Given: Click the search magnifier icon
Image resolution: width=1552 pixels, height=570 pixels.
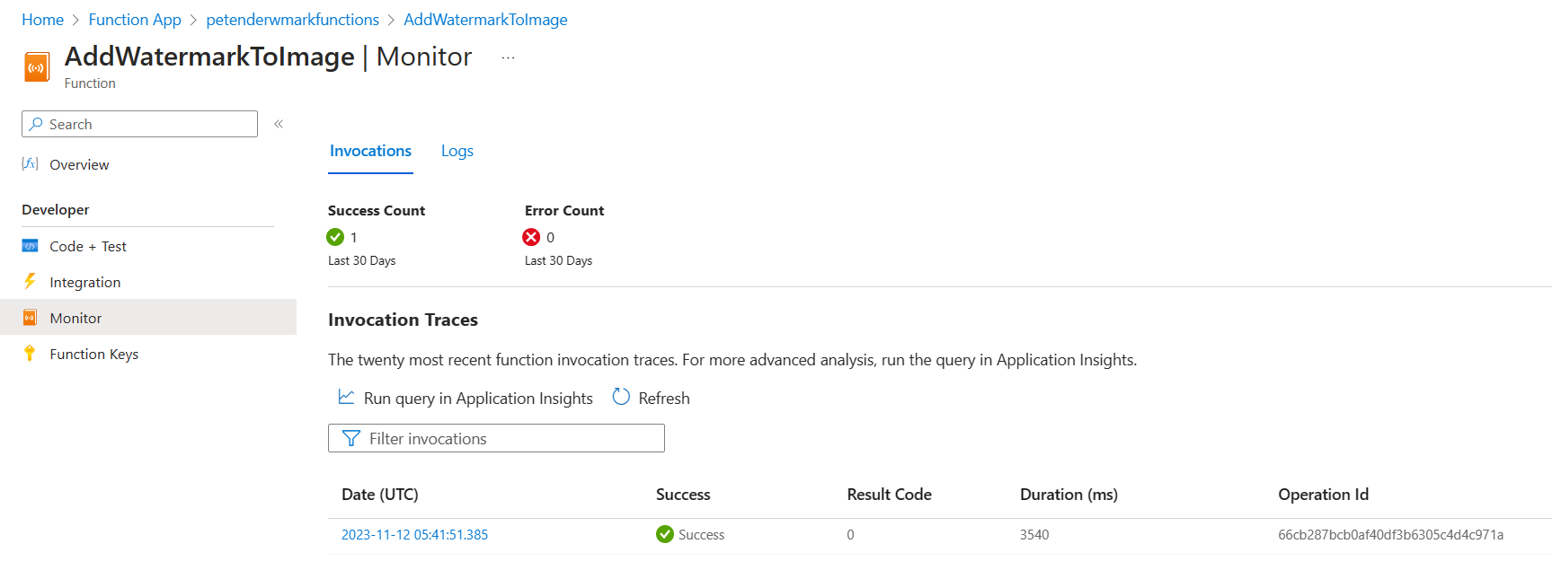Looking at the screenshot, I should click(x=36, y=124).
